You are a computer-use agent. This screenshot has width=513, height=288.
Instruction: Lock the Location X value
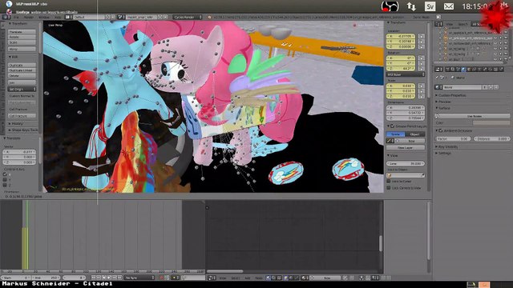(x=421, y=36)
